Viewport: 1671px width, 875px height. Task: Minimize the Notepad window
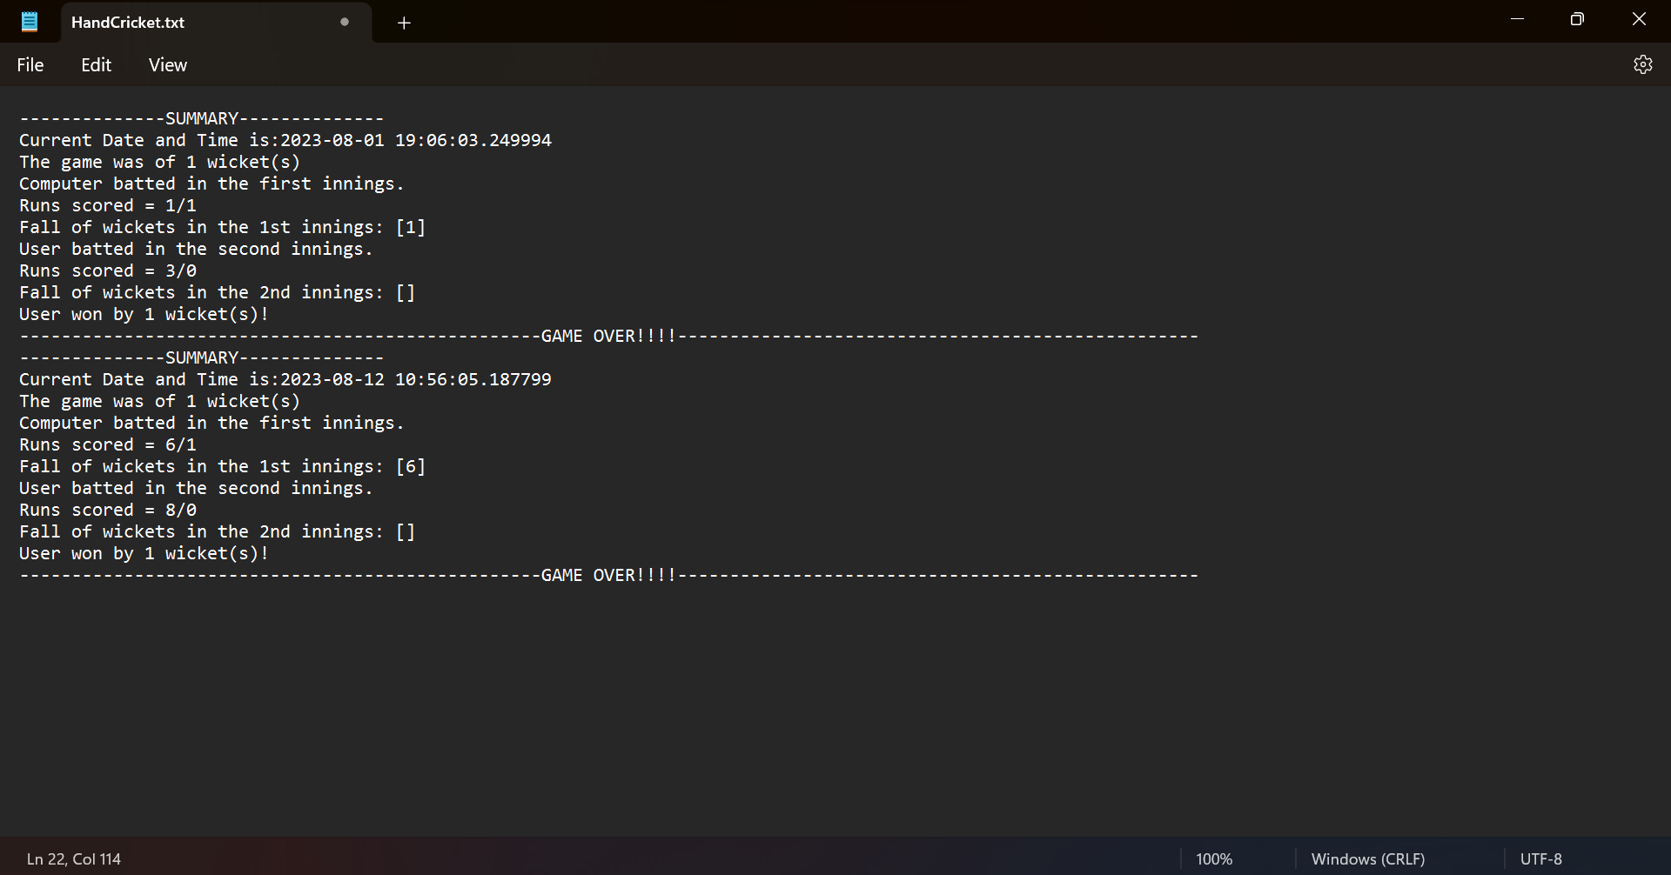coord(1517,19)
